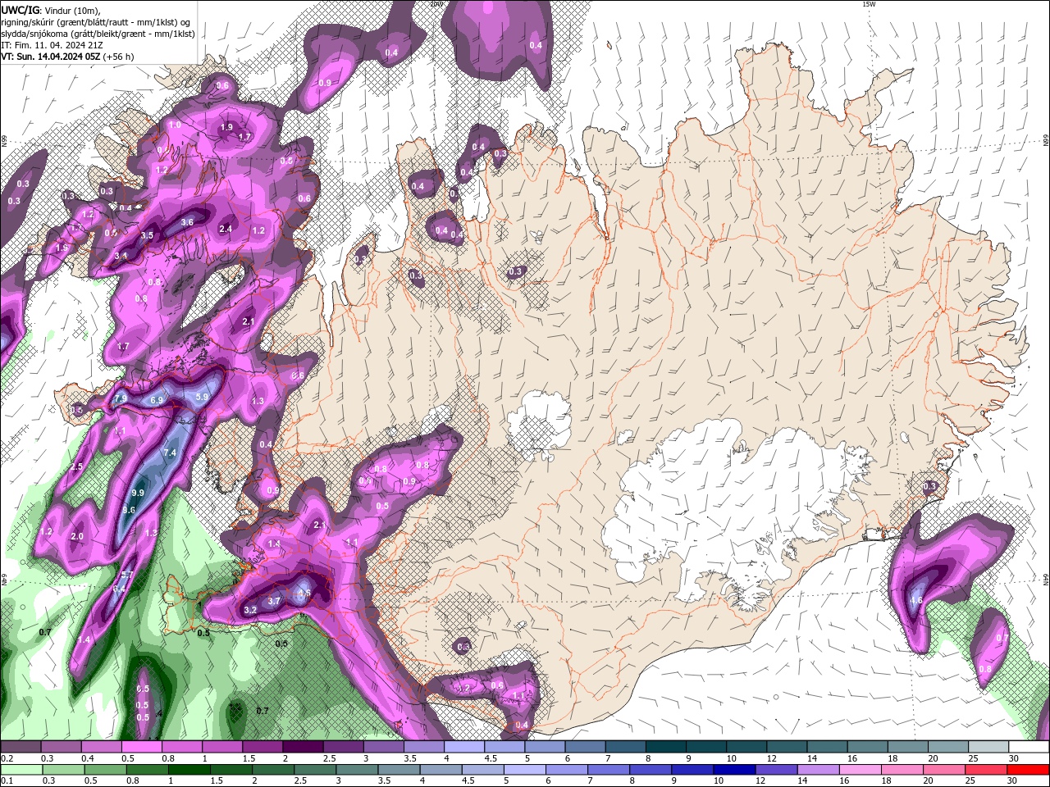The image size is (1050, 787).
Task: Click the navy blue '10' swatch in rain scale
Action: pos(733,770)
